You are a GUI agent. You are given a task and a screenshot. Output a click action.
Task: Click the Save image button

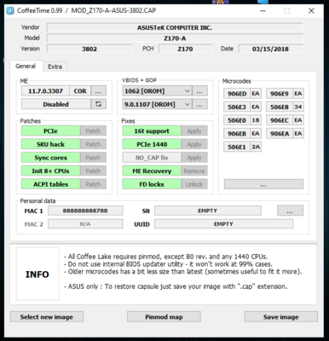tap(280, 317)
